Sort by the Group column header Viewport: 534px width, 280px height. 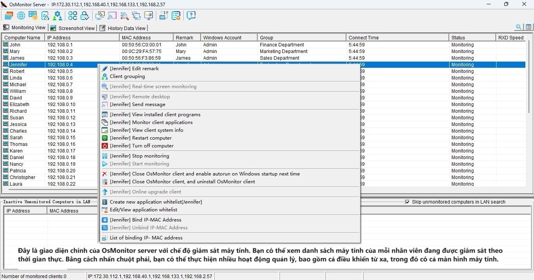pos(302,38)
